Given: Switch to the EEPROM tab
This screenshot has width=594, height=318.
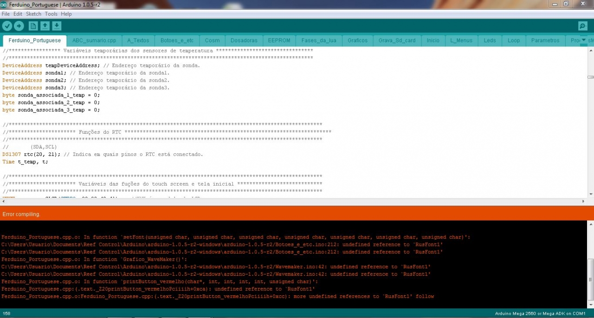Looking at the screenshot, I should pos(279,40).
